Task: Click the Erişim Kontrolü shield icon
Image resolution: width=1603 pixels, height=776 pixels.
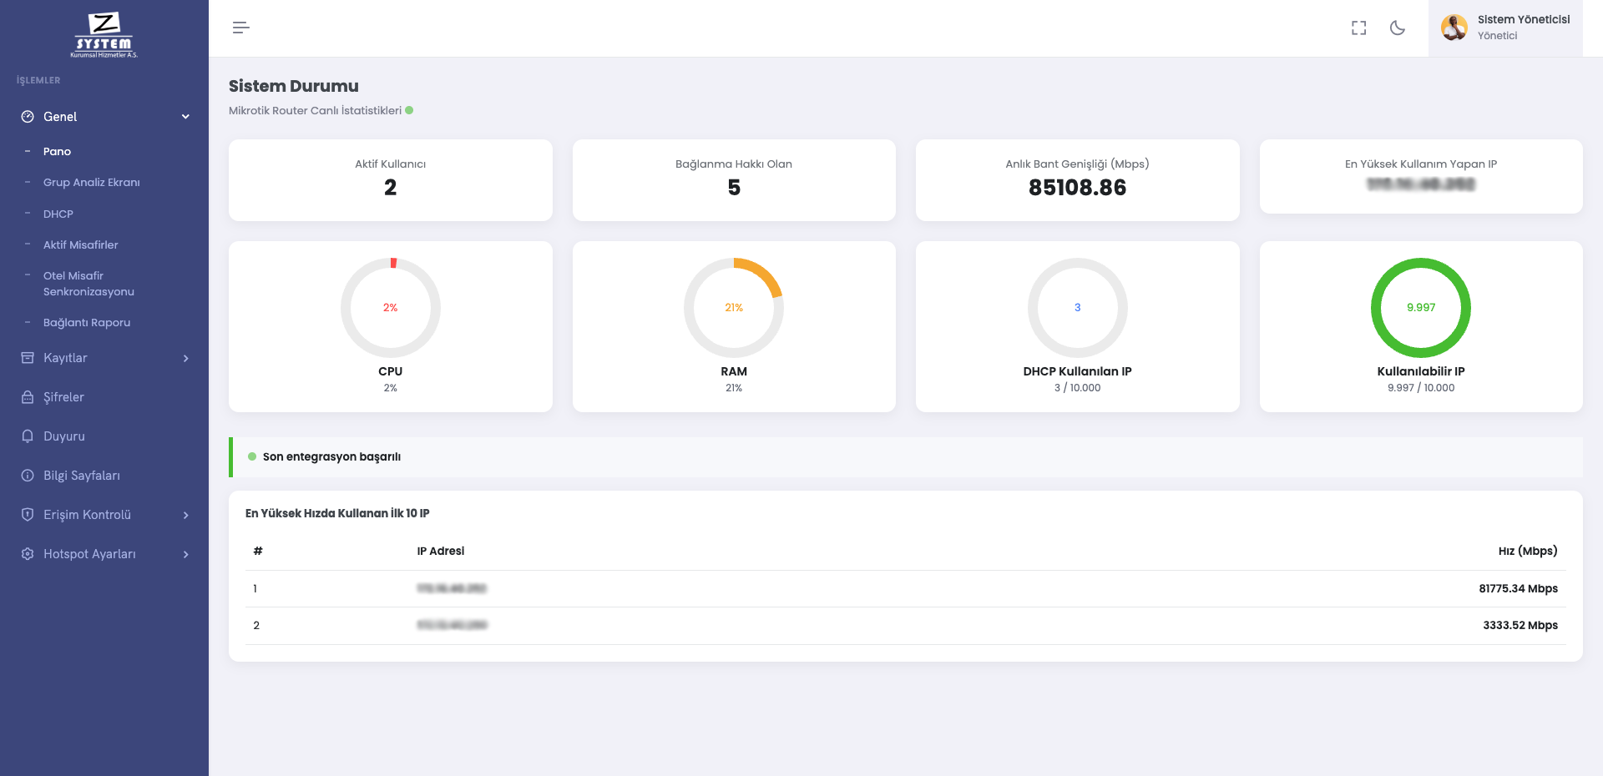Action: (28, 515)
